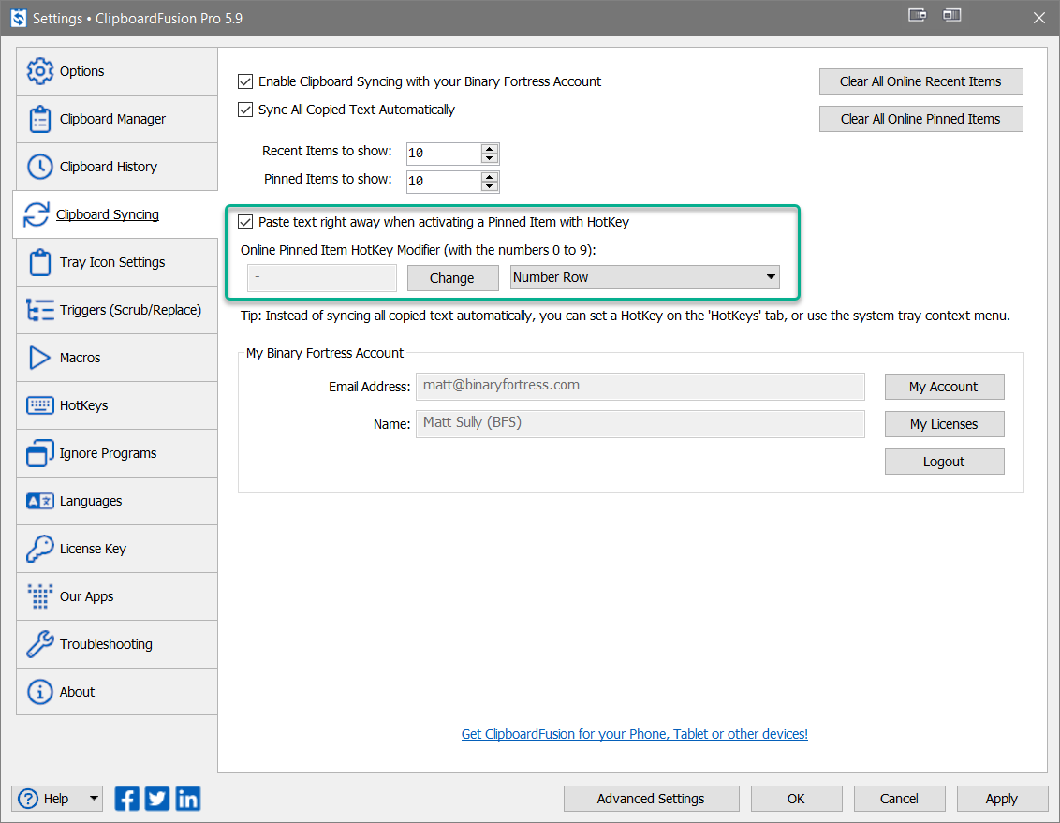1060x823 pixels.
Task: Click the Macros play triangle icon
Action: 40,358
